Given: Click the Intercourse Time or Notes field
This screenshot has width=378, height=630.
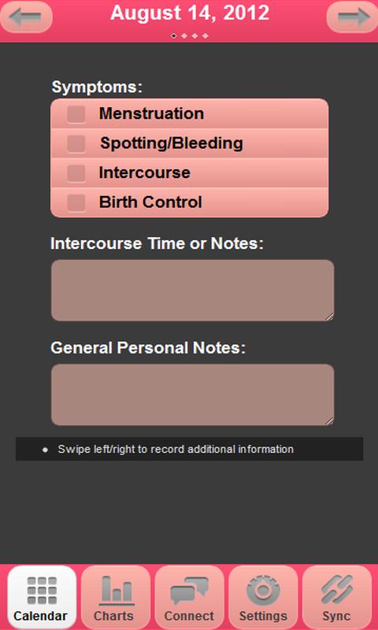Looking at the screenshot, I should coord(192,290).
